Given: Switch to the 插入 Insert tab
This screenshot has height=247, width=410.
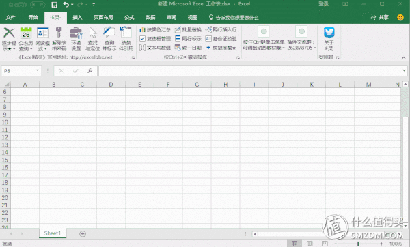Looking at the screenshot, I should pos(77,18).
